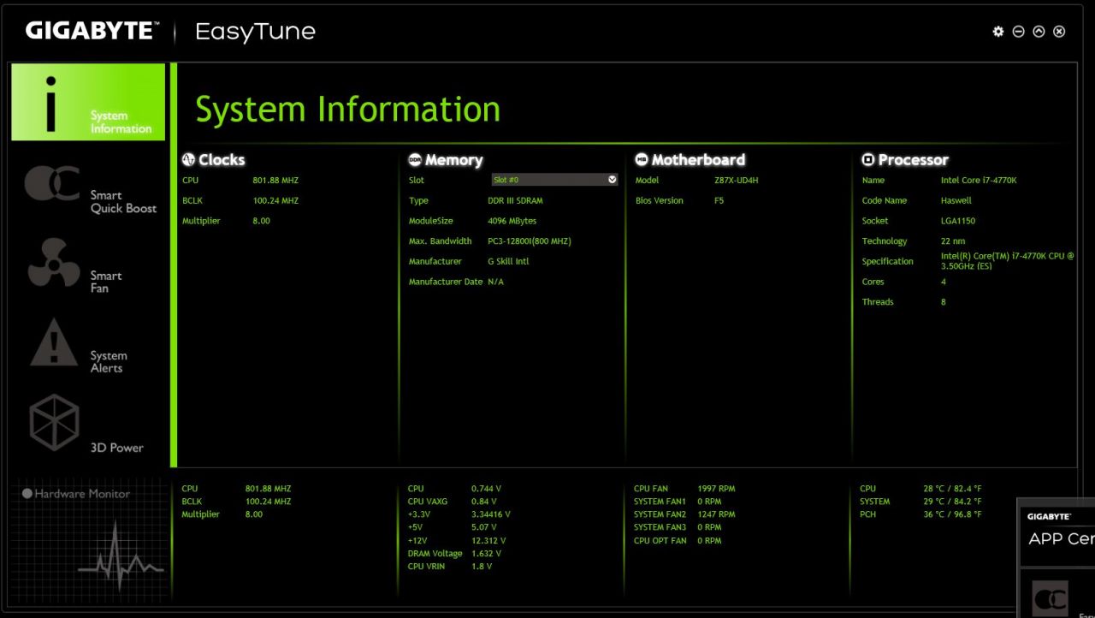Click the icon beside Motherboard heading
This screenshot has width=1095, height=618.
coord(642,159)
